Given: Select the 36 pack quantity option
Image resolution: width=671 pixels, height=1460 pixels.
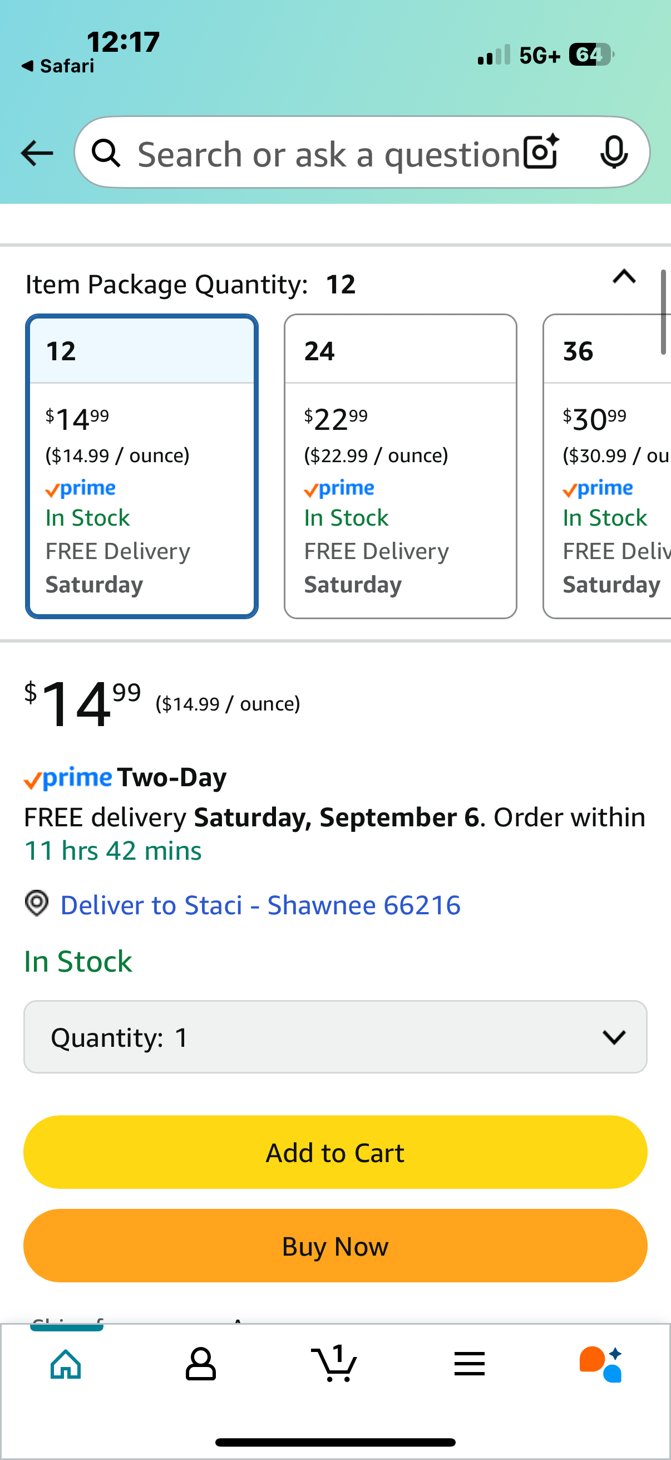Looking at the screenshot, I should pyautogui.click(x=607, y=466).
